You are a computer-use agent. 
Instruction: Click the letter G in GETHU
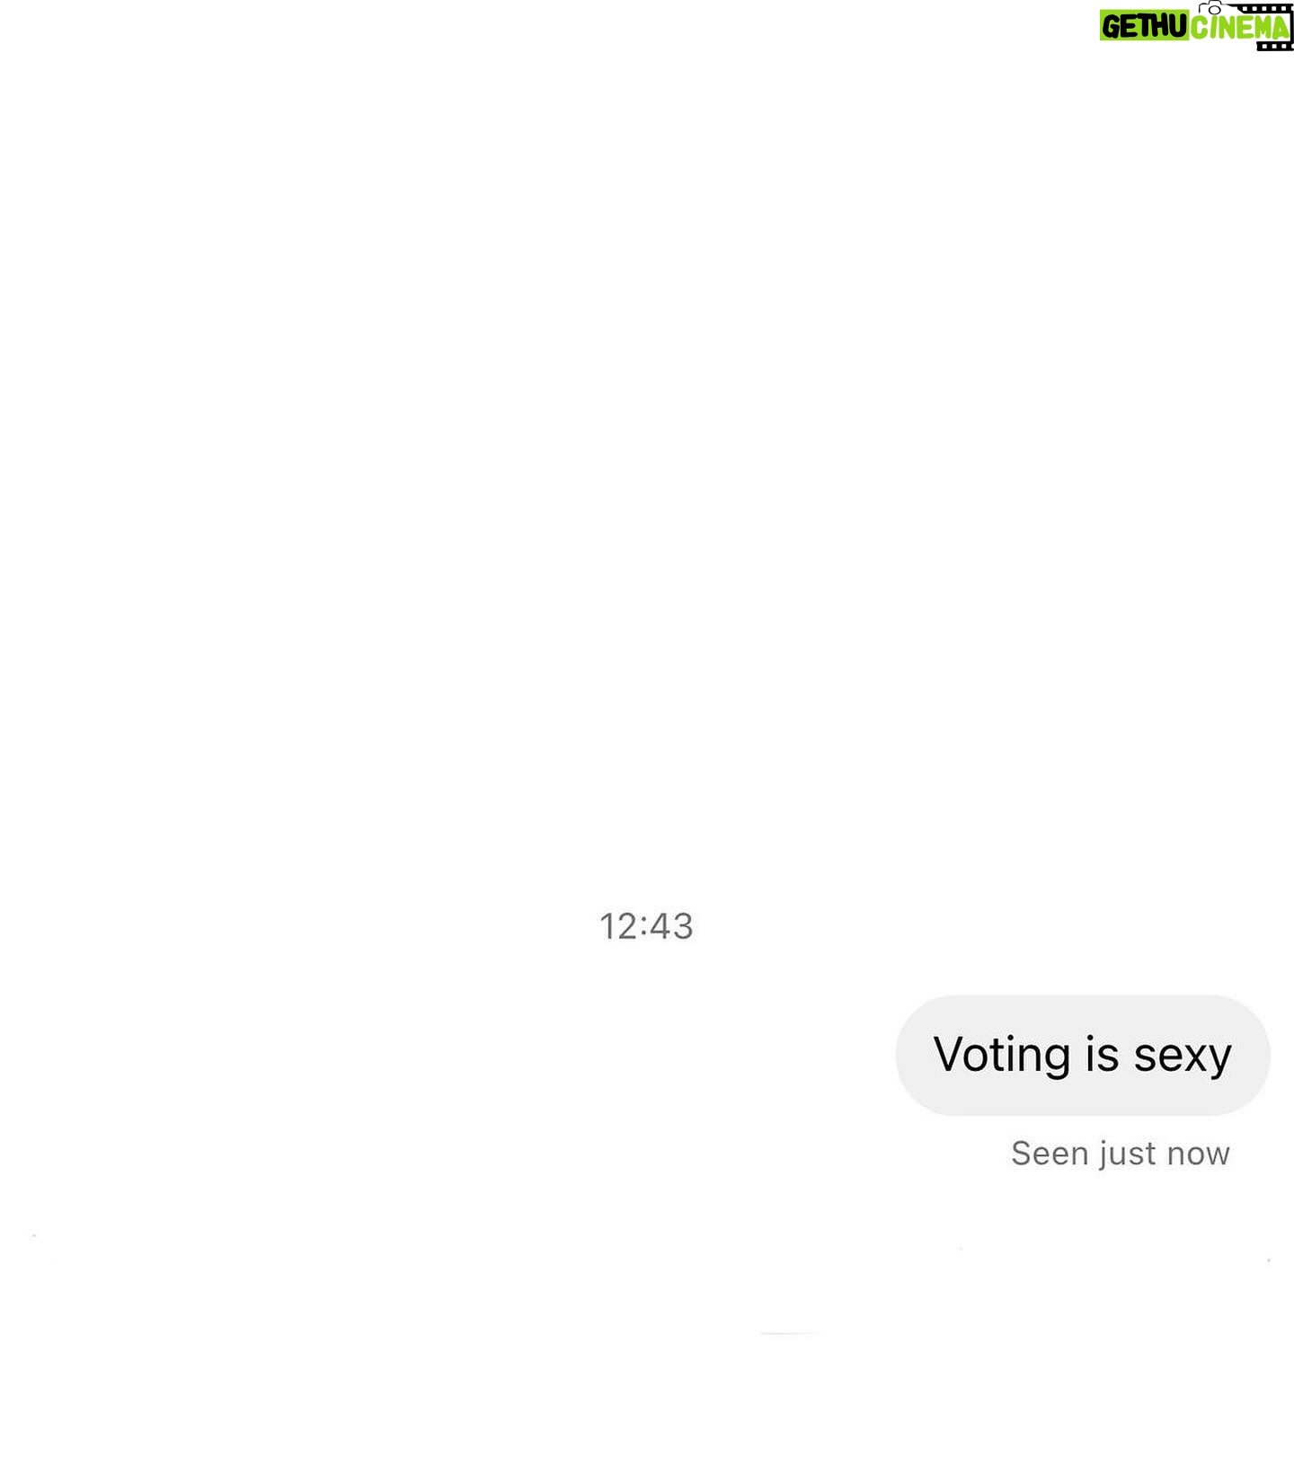(x=1111, y=27)
